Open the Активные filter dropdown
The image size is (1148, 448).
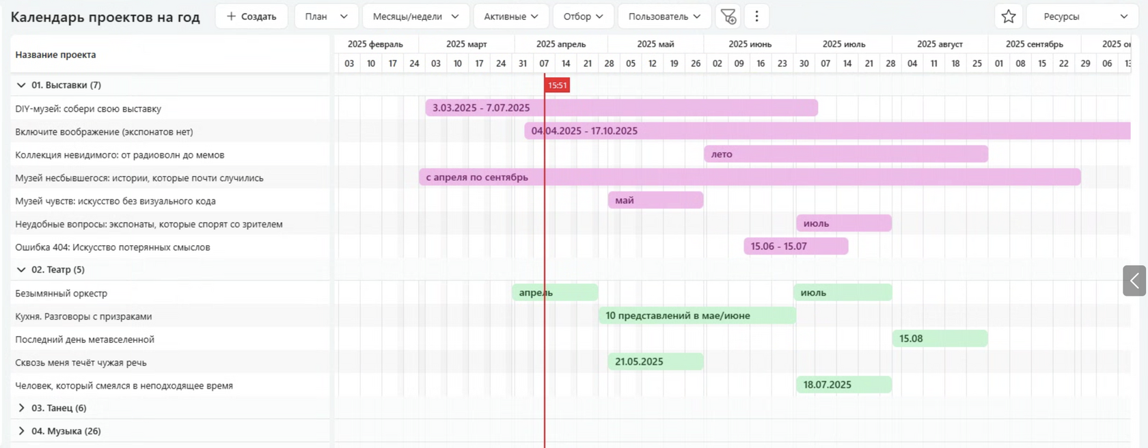(x=511, y=16)
